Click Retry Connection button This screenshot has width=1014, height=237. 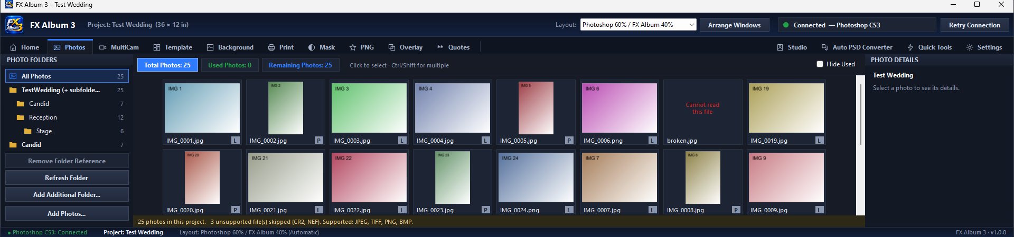point(974,25)
